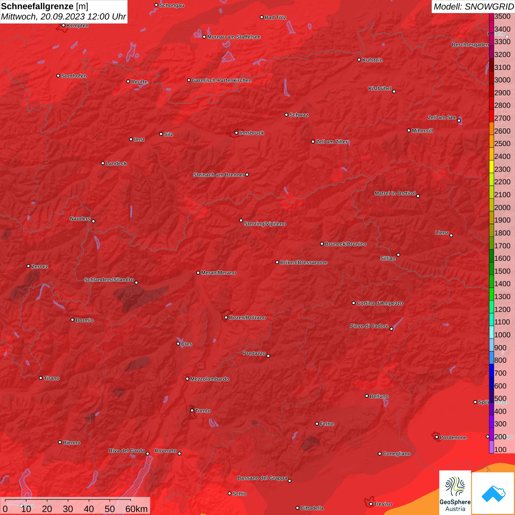Click the Landeck town marker
515x515 pixels.
103,163
